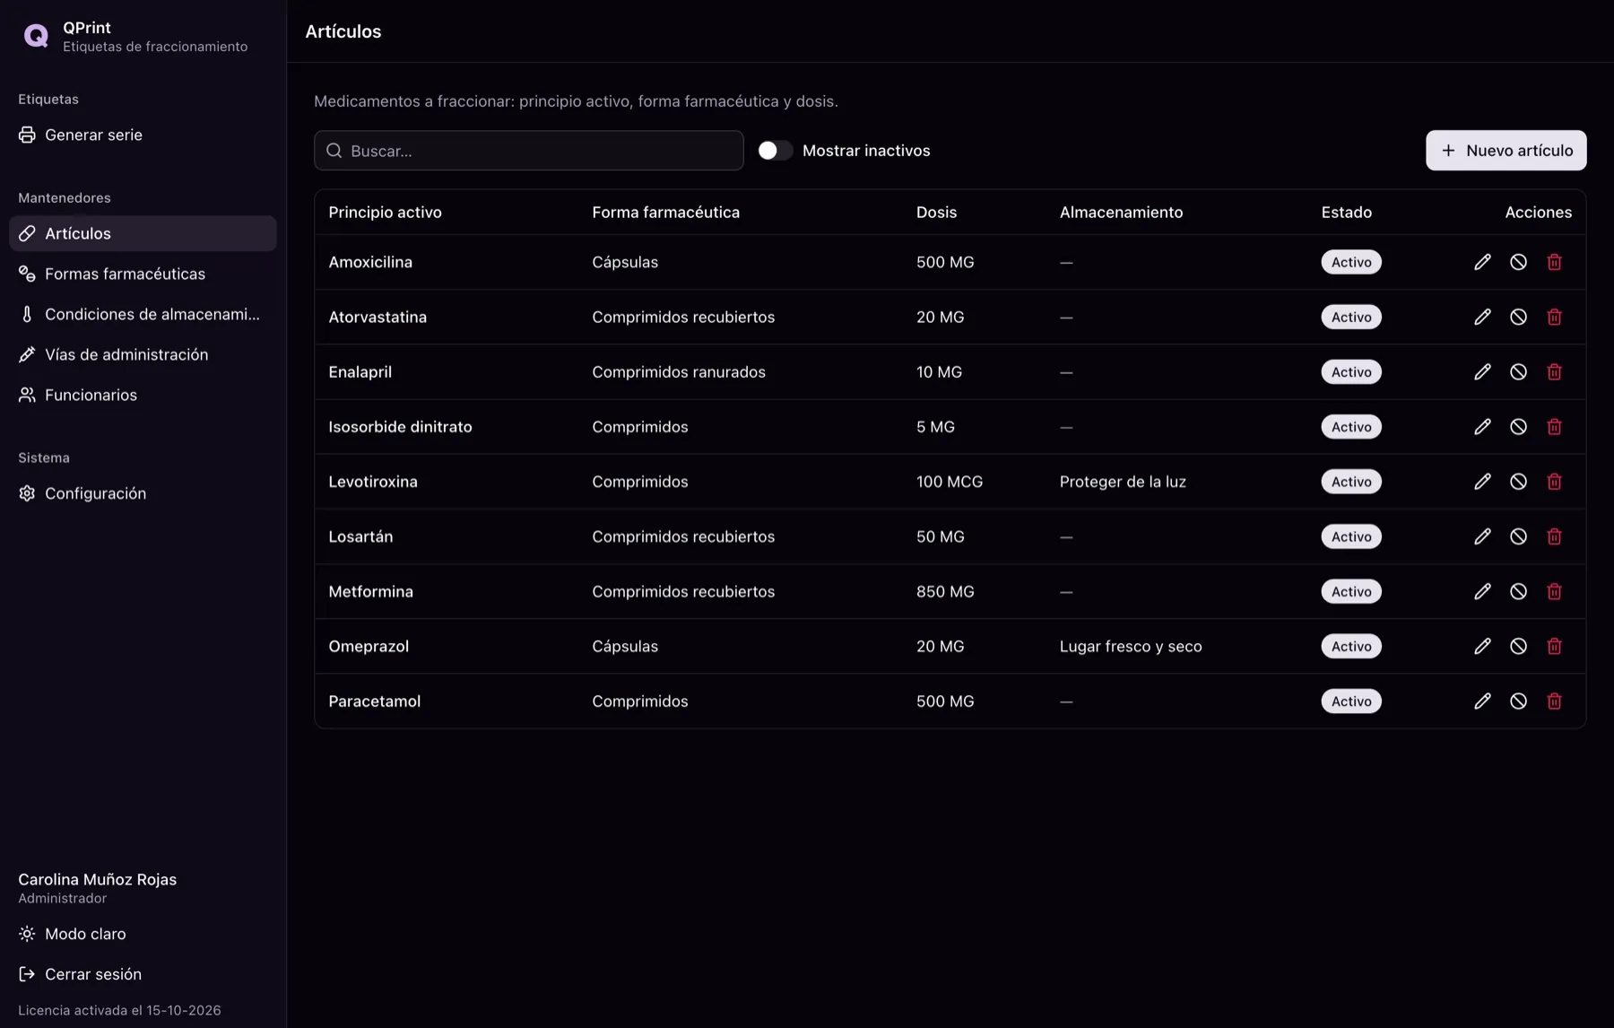Deactivate Atorvastatina using the ban icon
Image resolution: width=1614 pixels, height=1028 pixels.
pos(1518,317)
